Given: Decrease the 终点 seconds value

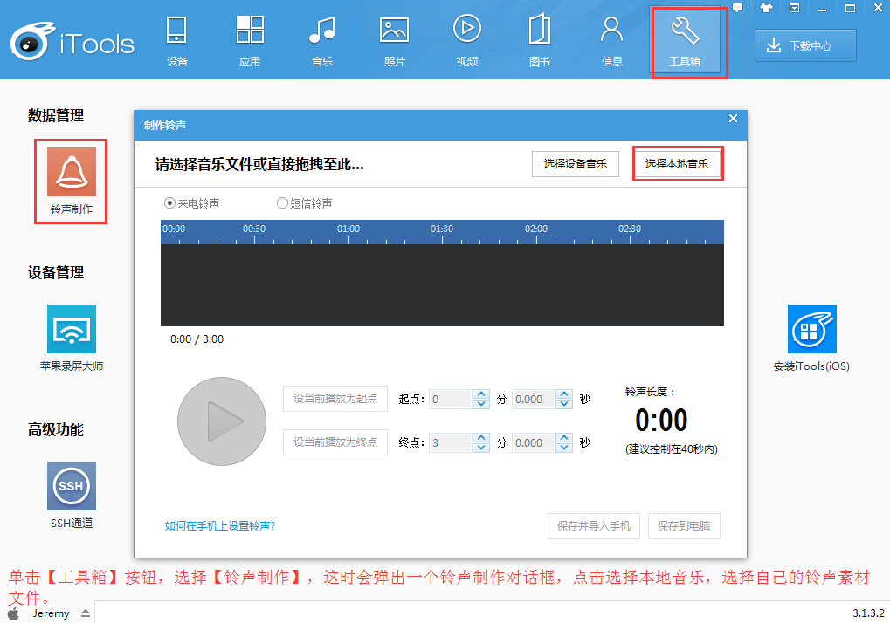Looking at the screenshot, I should 564,448.
